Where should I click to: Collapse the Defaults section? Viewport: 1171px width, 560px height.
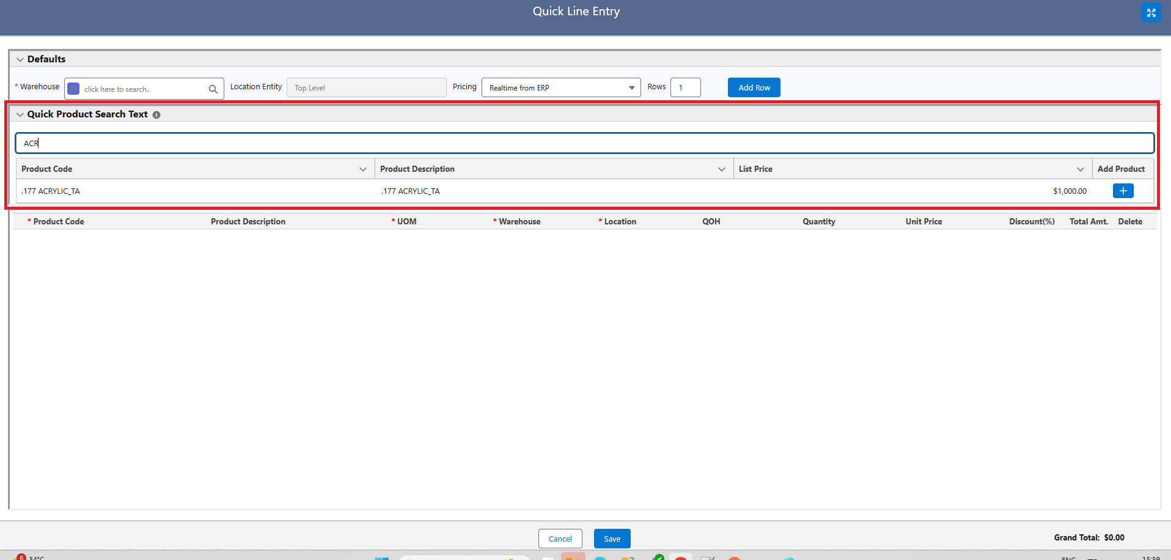click(x=20, y=59)
